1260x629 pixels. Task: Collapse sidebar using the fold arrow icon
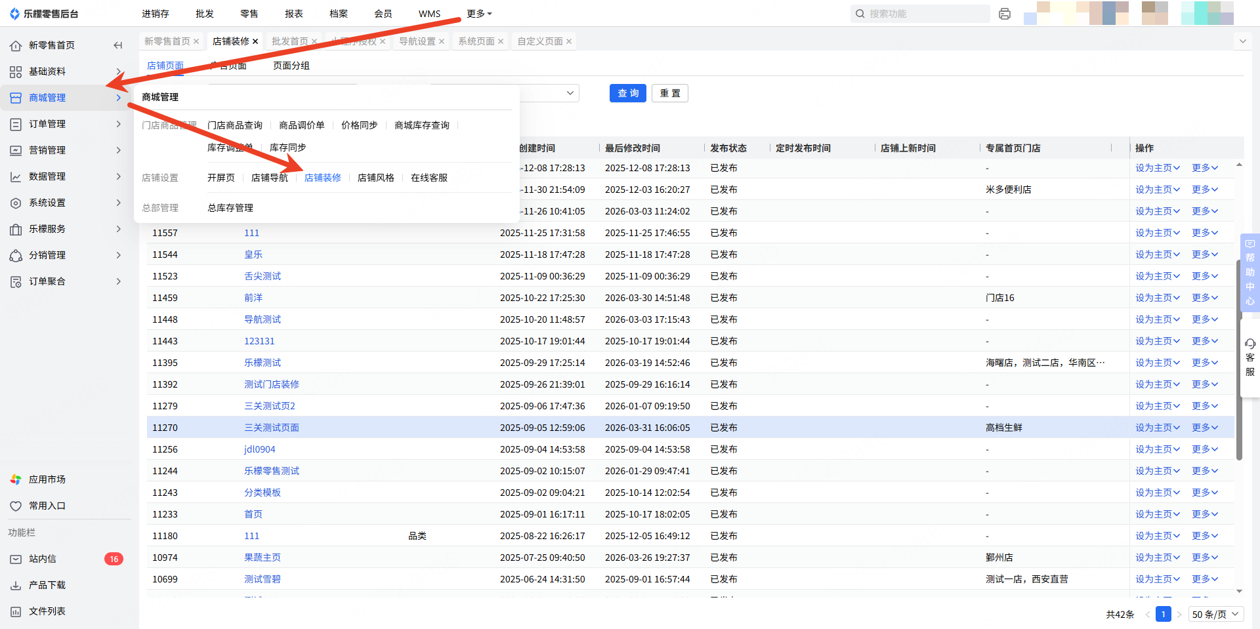click(x=118, y=45)
